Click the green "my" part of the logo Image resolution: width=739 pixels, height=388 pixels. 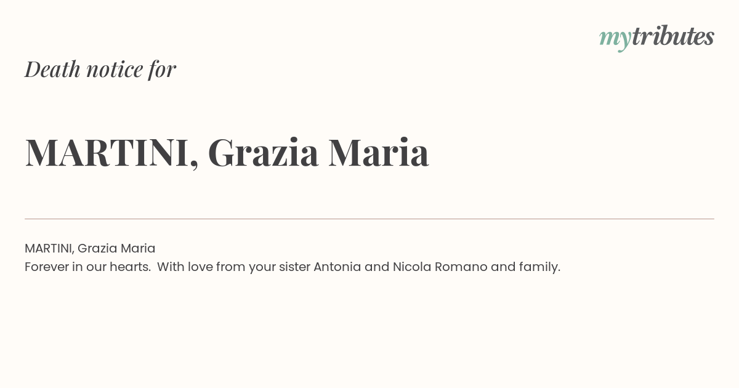[615, 38]
